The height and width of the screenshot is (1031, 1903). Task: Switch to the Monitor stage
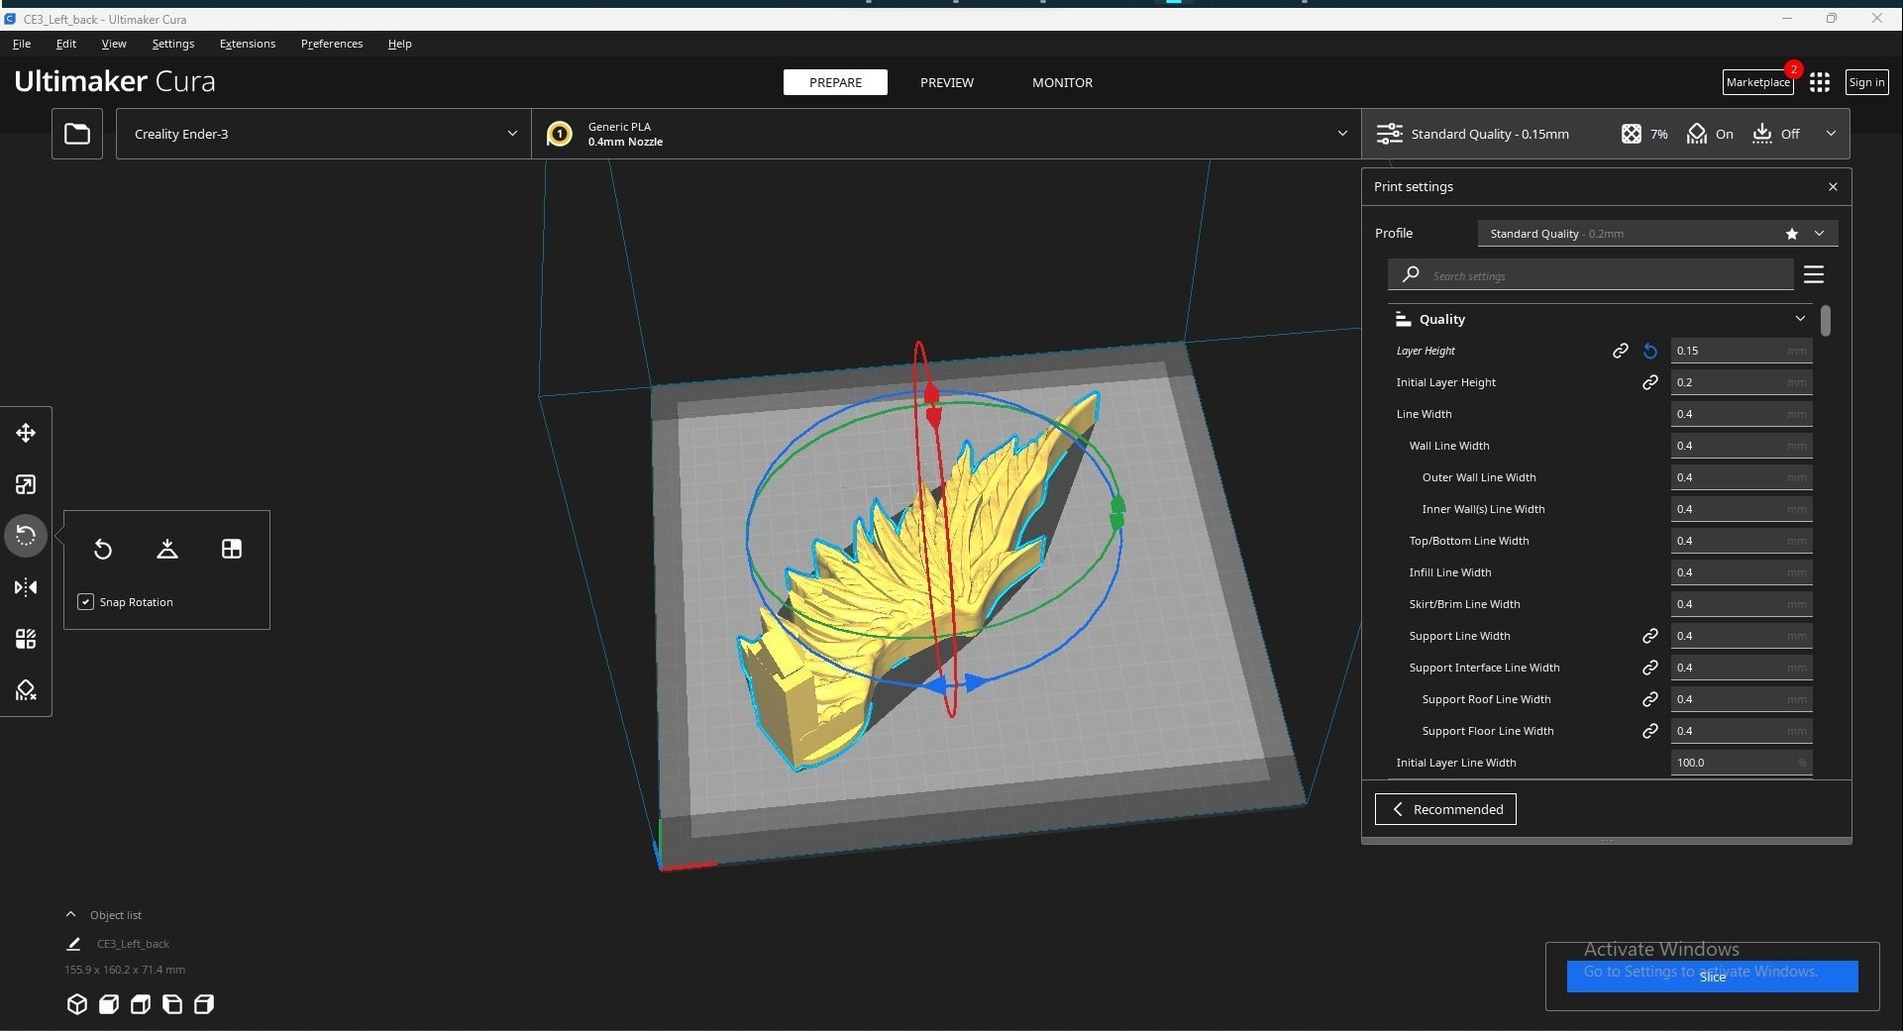coord(1062,82)
